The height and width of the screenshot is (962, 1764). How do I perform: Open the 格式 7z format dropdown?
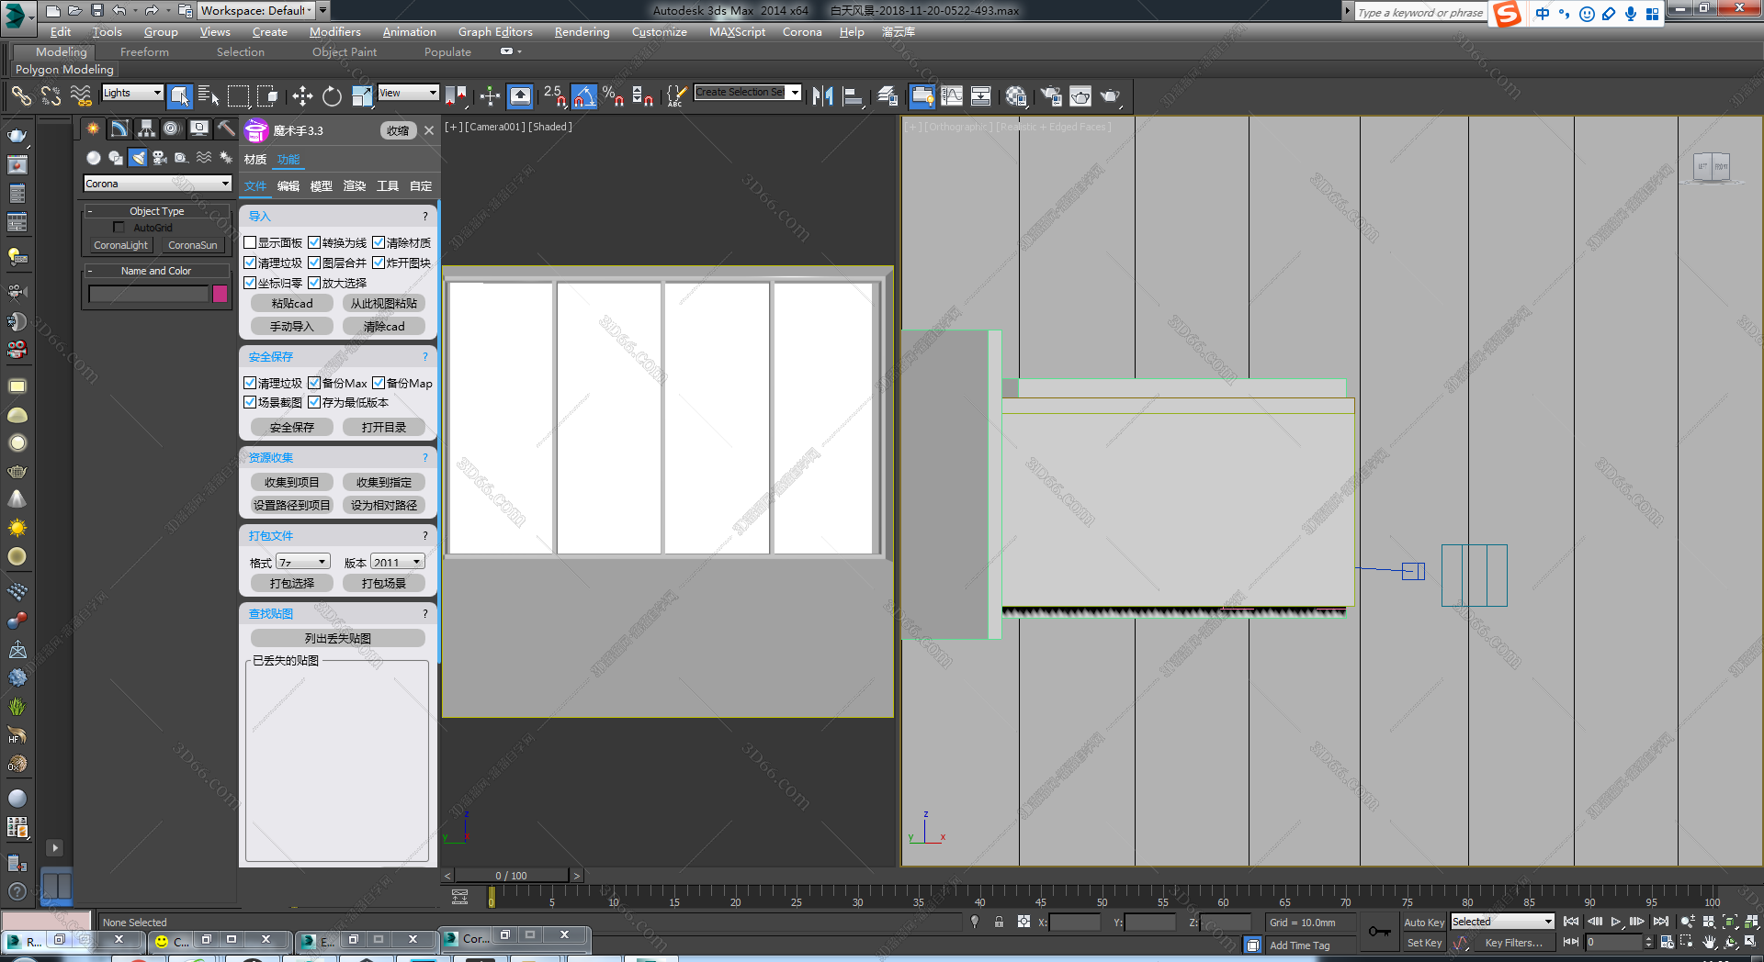(303, 562)
